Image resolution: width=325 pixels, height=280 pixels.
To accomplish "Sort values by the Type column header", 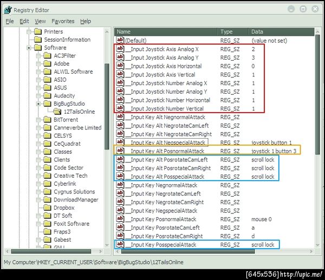I will click(233, 32).
